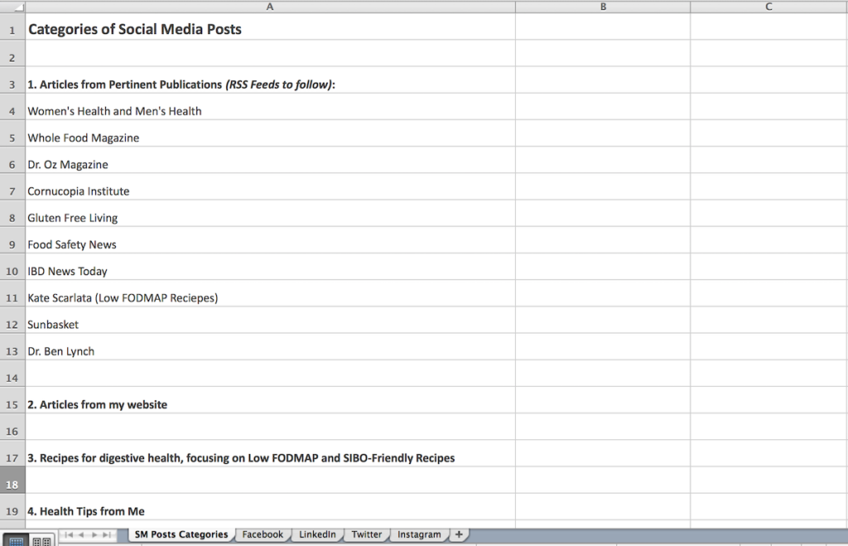Select '3. Recipes for digestive health' cell
Screen dimensions: 848x546
271,453
